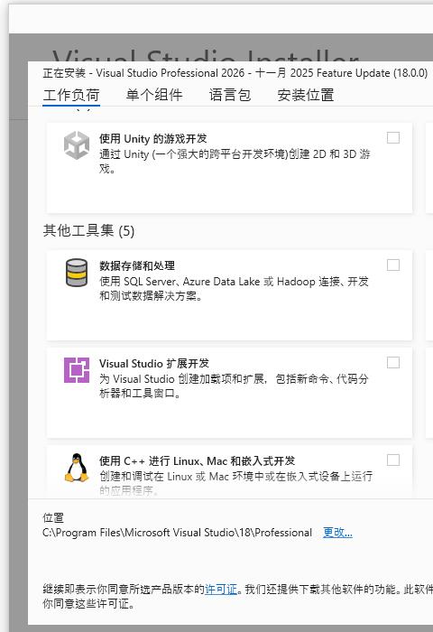This screenshot has width=433, height=632.
Task: Select the 使用 Unity 的游戏开发 card title
Action: [x=153, y=139]
